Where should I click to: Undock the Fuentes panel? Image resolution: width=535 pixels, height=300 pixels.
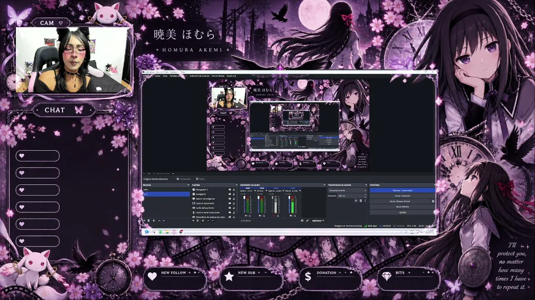tap(237, 185)
